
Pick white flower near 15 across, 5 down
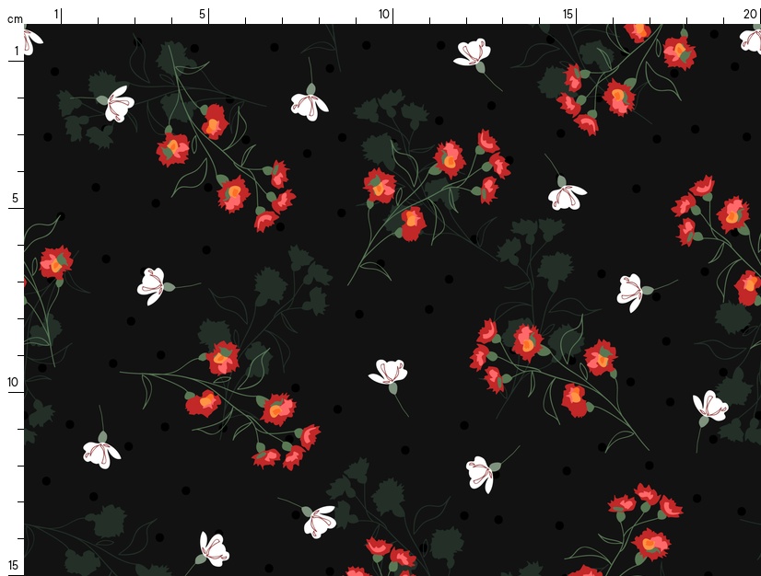tap(566, 196)
